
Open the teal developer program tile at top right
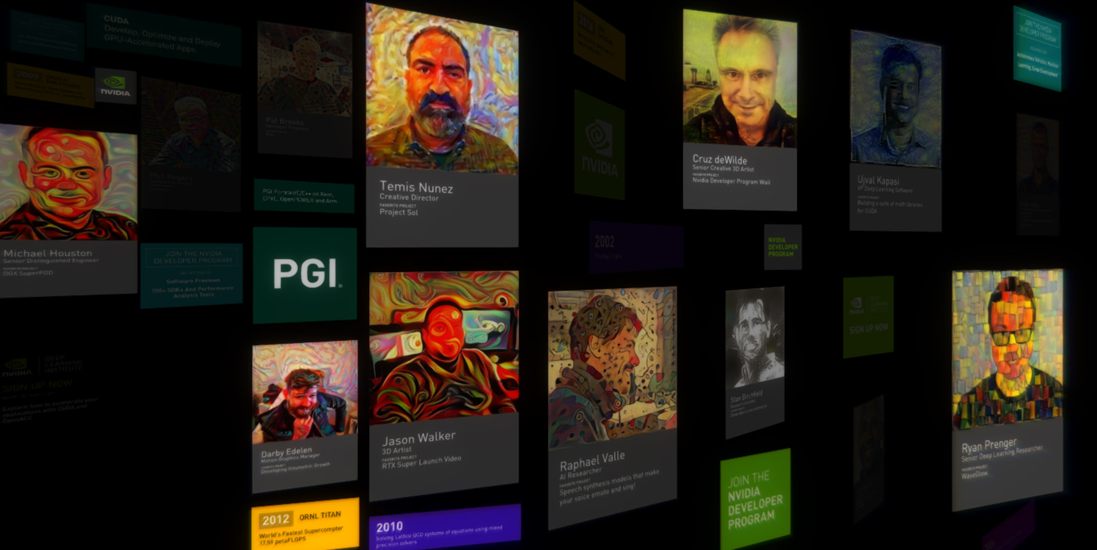1037,49
